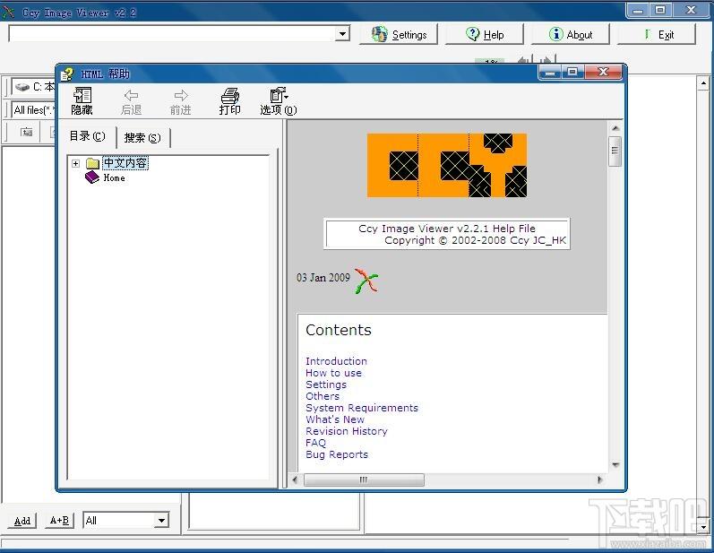This screenshot has width=714, height=553.
Task: Expand the 中文内容 tree node
Action: (75, 163)
